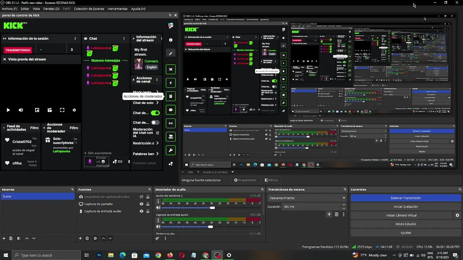
Task: Open Vista menu
Action: tap(36, 9)
